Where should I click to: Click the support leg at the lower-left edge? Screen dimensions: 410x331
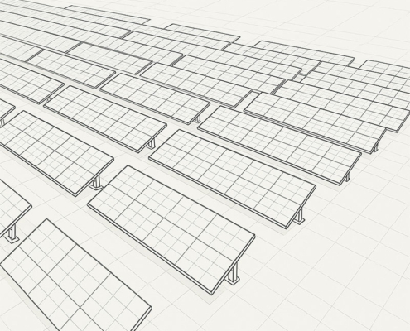(x=12, y=233)
